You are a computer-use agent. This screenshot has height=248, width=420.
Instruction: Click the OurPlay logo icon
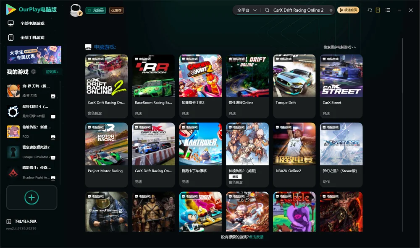(11, 9)
